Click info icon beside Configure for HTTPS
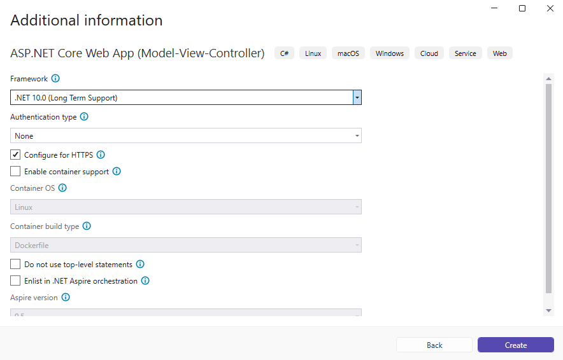Viewport: 563px width, 360px height. coord(101,155)
